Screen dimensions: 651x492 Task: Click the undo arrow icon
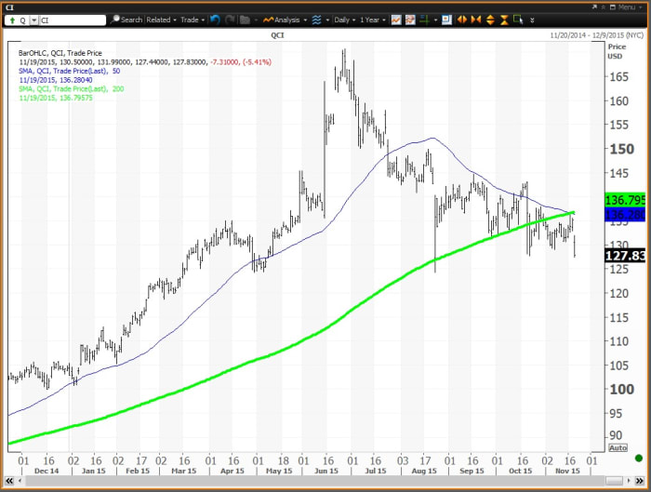[x=216, y=20]
